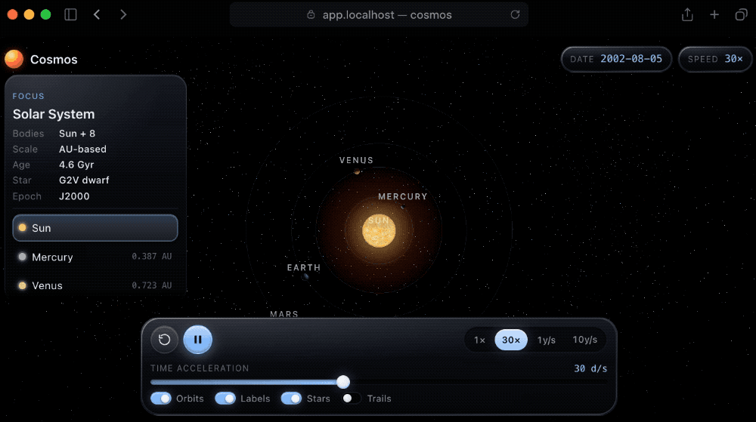Click the TIME ACCELERATION label
The image size is (756, 422).
(200, 368)
